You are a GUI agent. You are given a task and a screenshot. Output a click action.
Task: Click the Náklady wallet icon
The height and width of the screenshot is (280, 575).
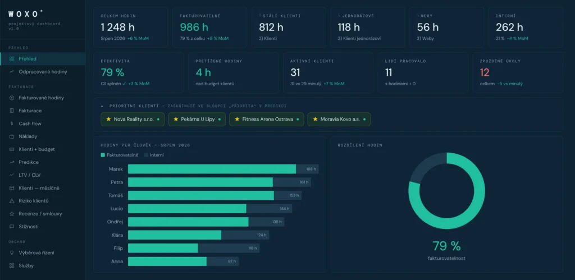tap(12, 136)
